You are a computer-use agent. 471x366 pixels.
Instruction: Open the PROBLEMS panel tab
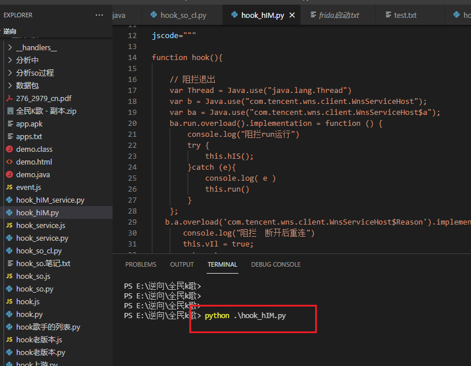(x=141, y=264)
